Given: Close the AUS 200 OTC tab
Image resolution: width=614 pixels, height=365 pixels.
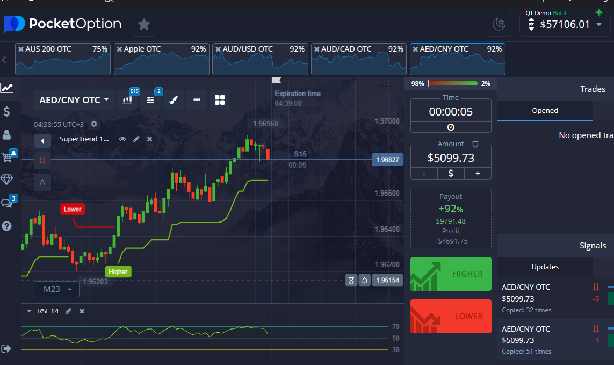Looking at the screenshot, I should point(21,49).
